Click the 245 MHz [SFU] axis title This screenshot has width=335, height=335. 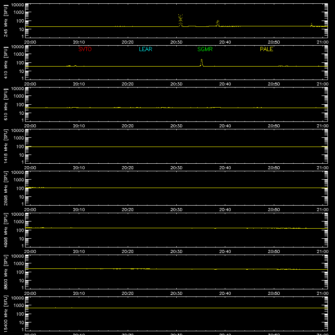coord(6,21)
